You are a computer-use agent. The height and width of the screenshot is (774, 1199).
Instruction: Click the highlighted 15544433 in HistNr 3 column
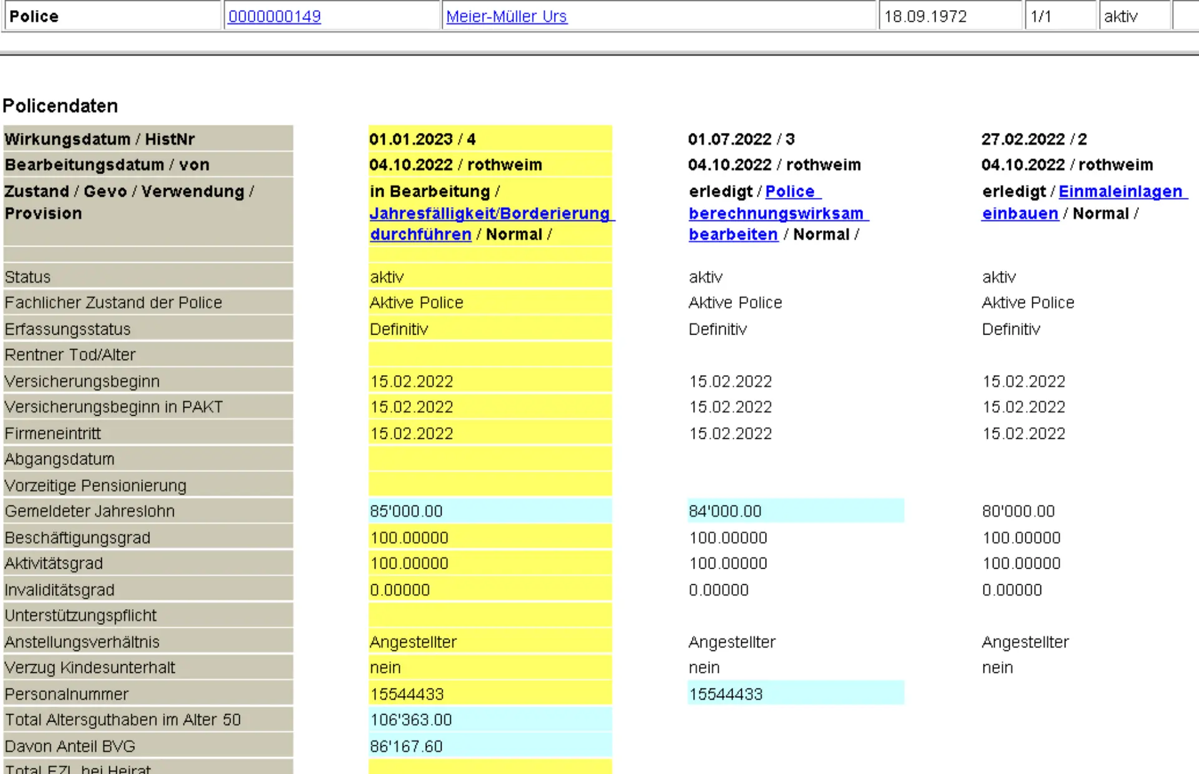[725, 694]
